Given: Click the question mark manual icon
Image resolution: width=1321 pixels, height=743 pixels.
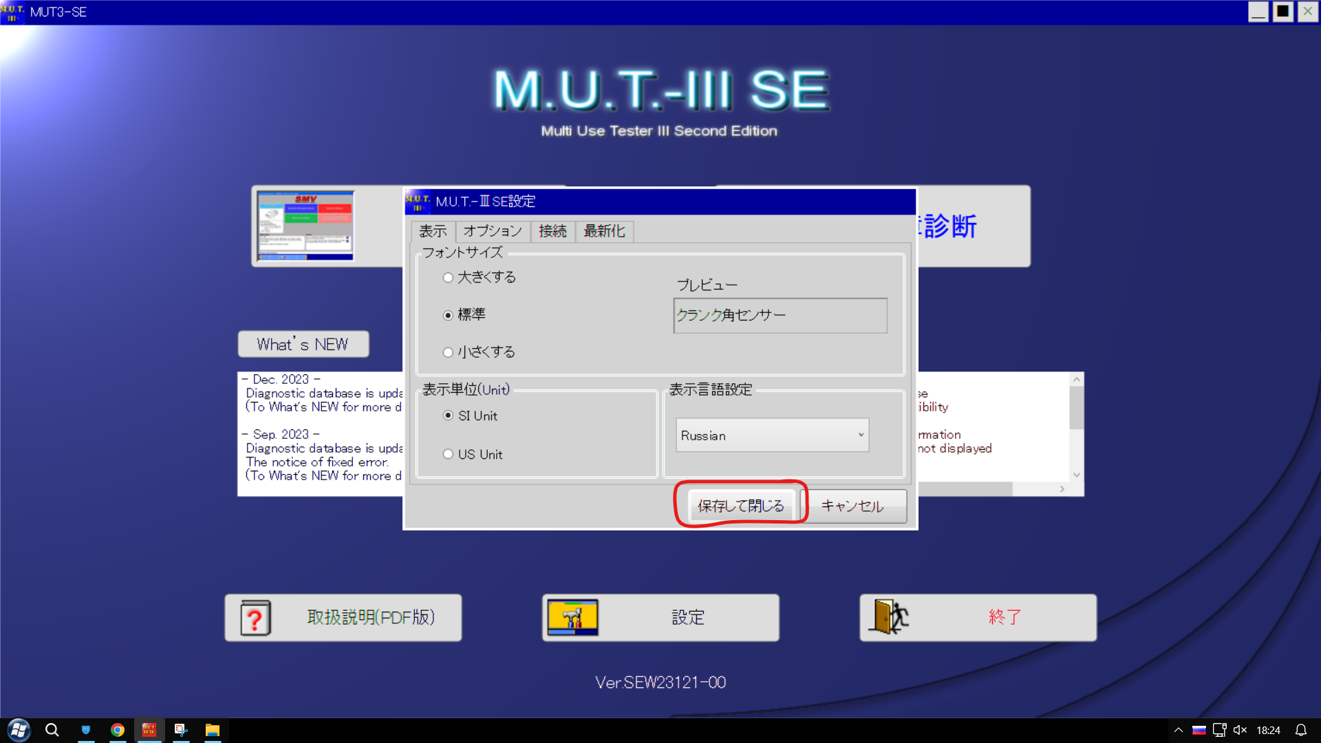Looking at the screenshot, I should 255,618.
